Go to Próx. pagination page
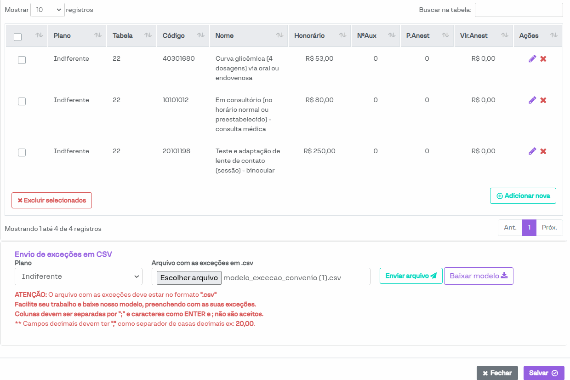The image size is (570, 380). point(549,228)
